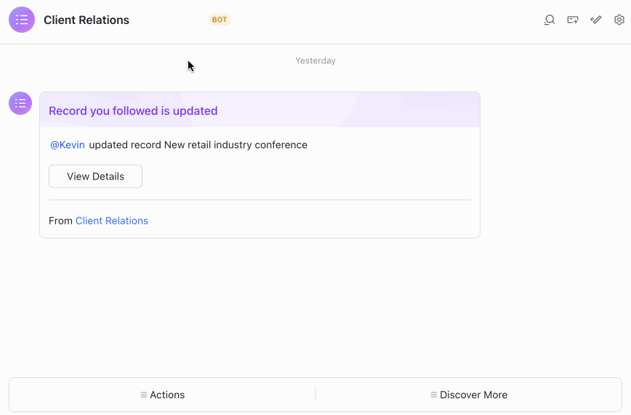Click the Yesterday date separator
This screenshot has width=631, height=415.
[315, 61]
